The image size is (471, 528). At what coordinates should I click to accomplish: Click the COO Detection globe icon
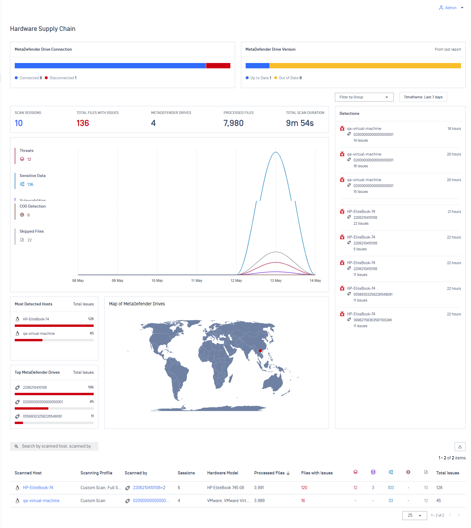(22, 215)
